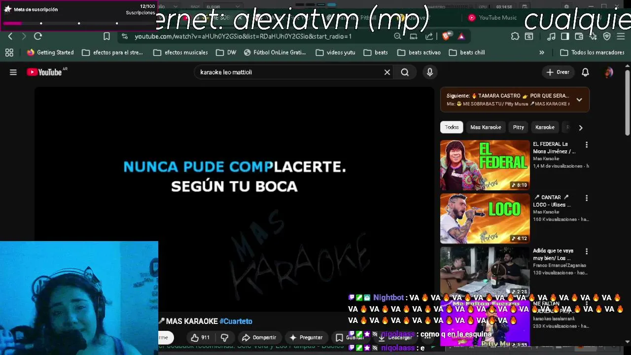Image resolution: width=631 pixels, height=355 pixels.
Task: Open the EL FEDERAL video thumbnail
Action: (x=485, y=165)
